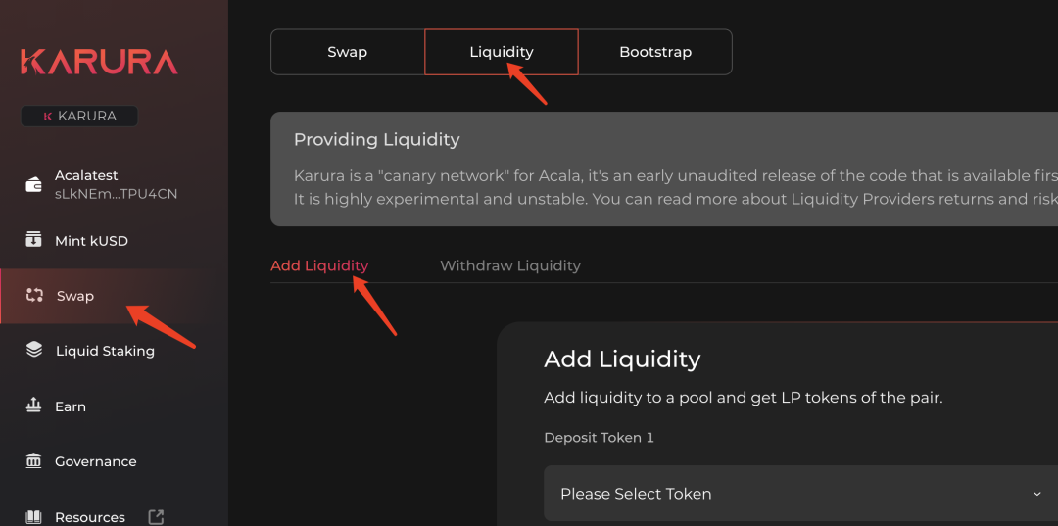This screenshot has height=526, width=1058.
Task: Click the Earn icon in sidebar
Action: [x=34, y=406]
